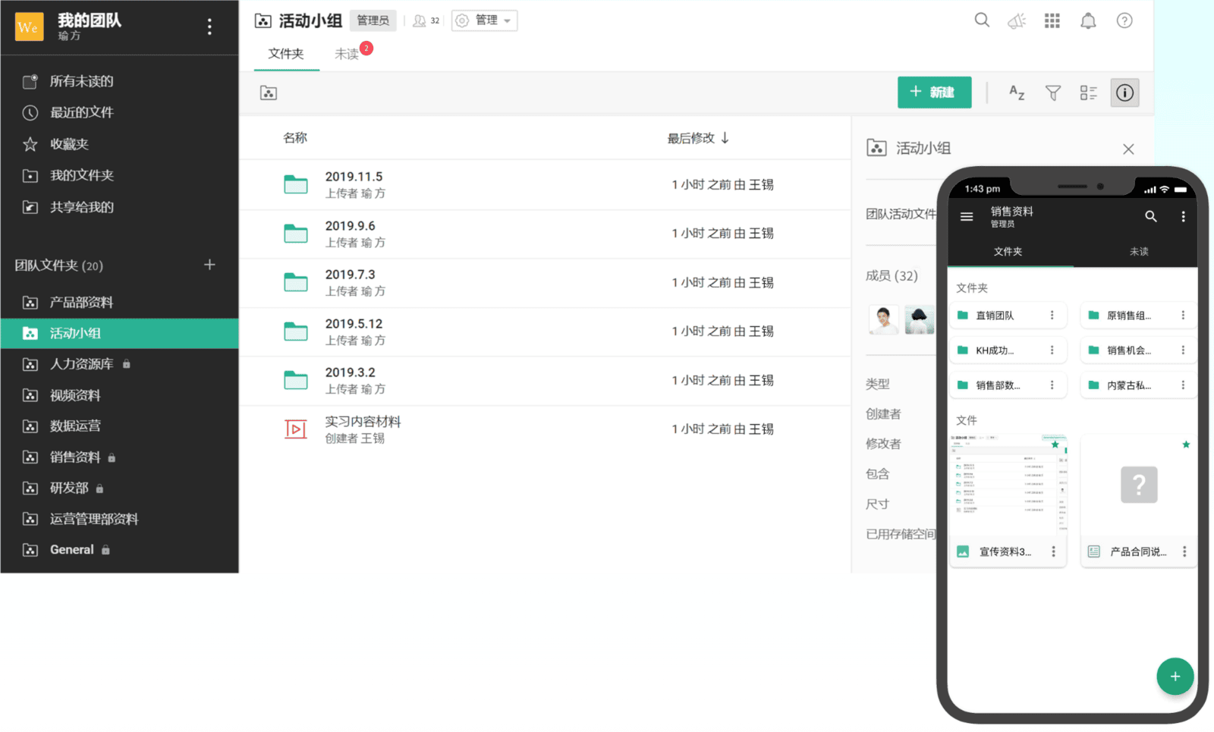
Task: Click the green 新建 button
Action: point(934,93)
